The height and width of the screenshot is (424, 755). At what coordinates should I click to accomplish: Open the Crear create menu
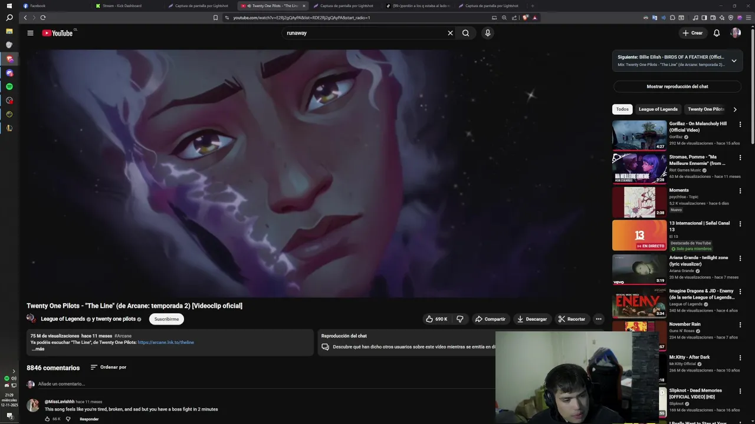(692, 33)
